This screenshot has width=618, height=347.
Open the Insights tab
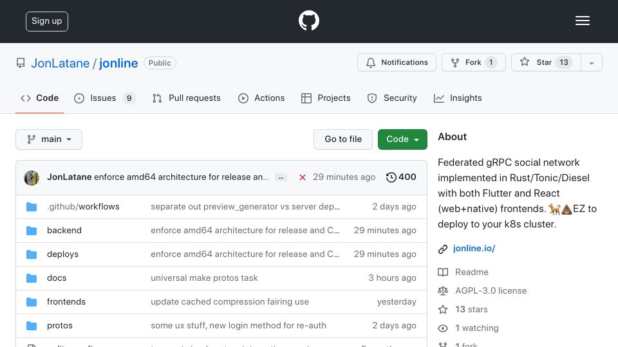coord(458,98)
